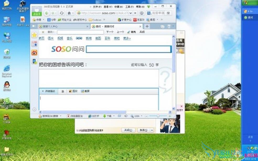
Task: Click the 音乐 link in SOSO navigation
Action: pos(69,38)
